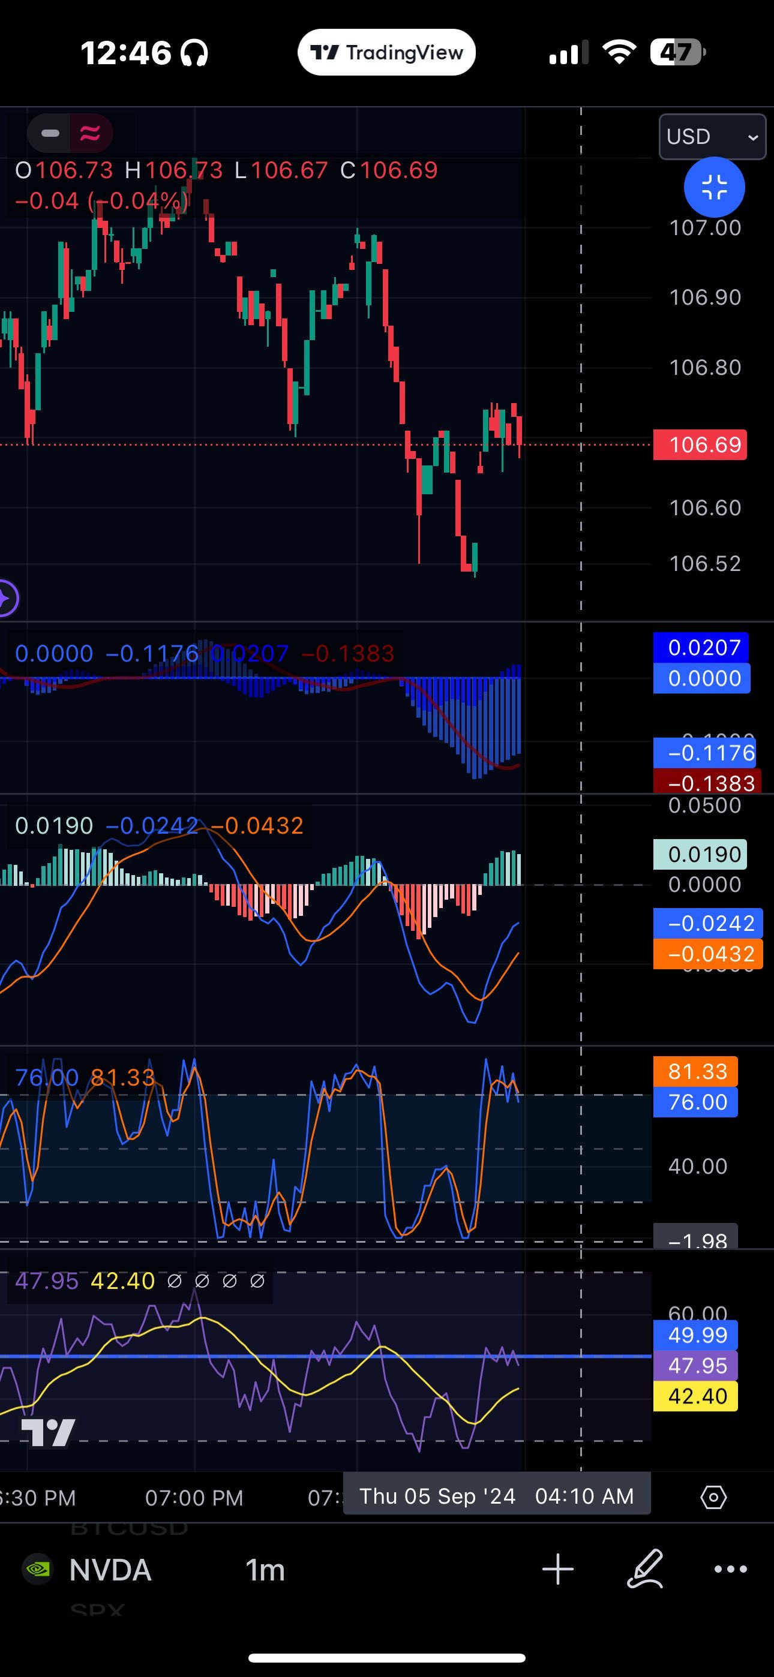Select the 106.90 price axis label
Viewport: 774px width, 1677px height.
(705, 297)
